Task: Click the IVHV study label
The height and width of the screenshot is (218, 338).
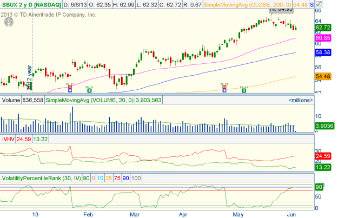Action: point(8,139)
